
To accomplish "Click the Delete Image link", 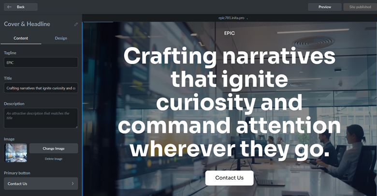I will 54,159.
